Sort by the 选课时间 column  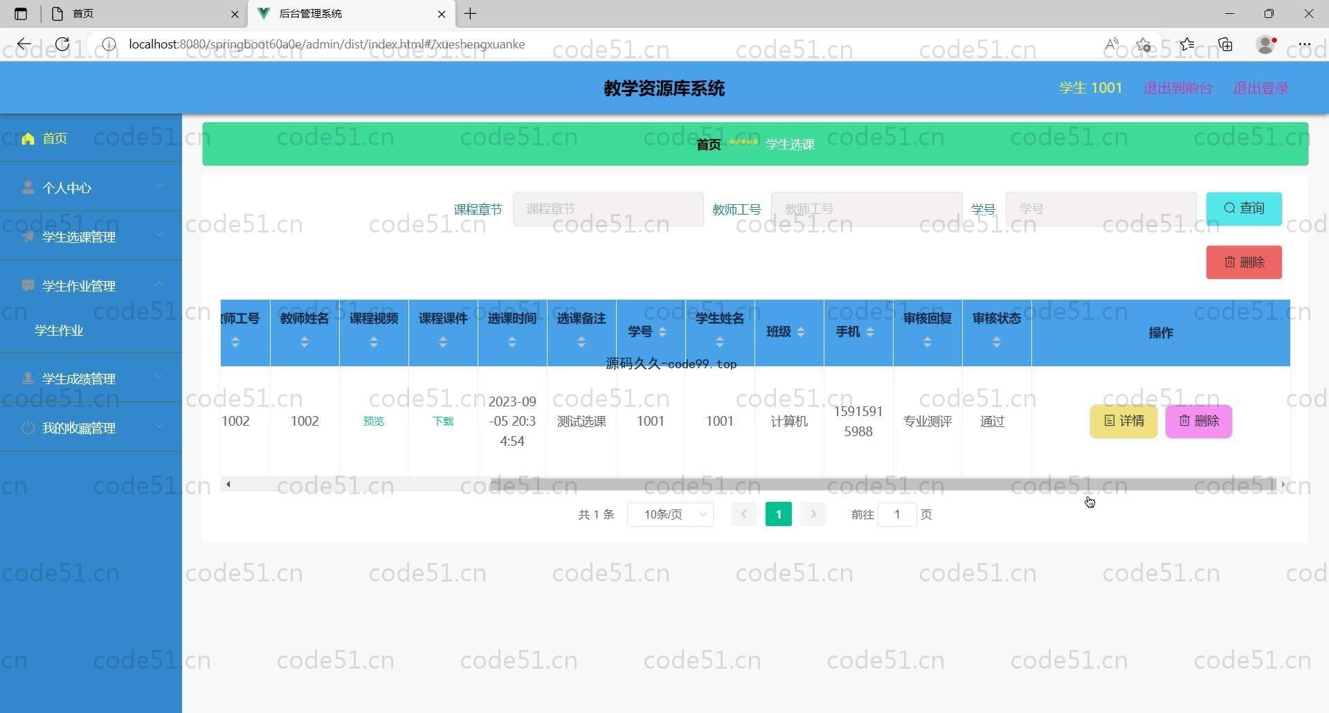[512, 342]
